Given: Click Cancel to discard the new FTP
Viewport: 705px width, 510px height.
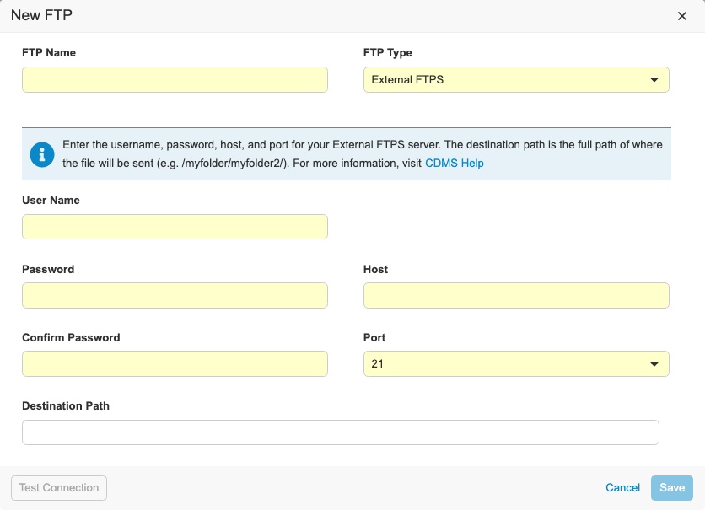Looking at the screenshot, I should (x=622, y=488).
